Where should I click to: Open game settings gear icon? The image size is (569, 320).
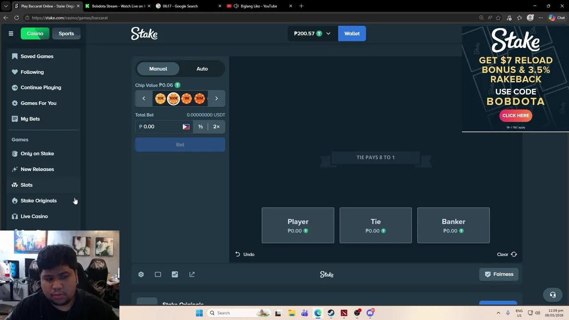(x=141, y=274)
